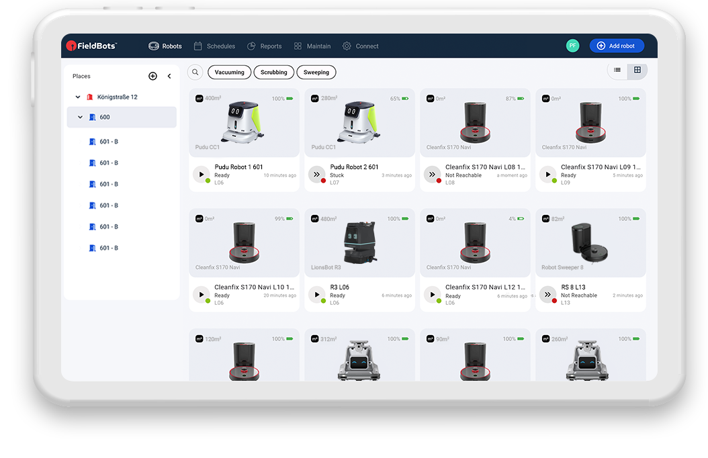Click the '3 minutes ago' timestamp
The width and height of the screenshot is (708, 458).
[x=397, y=175]
